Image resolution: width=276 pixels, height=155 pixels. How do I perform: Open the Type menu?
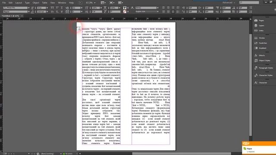coord(27,3)
